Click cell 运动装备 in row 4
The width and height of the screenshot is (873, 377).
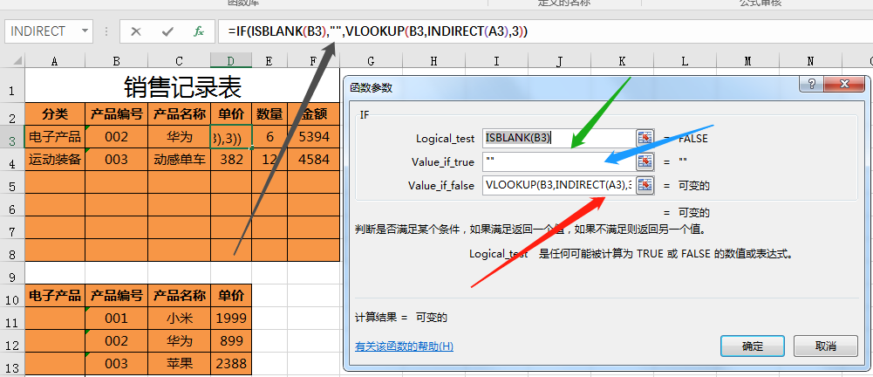point(55,160)
